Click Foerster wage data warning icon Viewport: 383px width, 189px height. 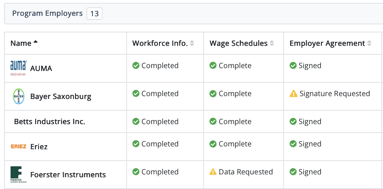(213, 172)
